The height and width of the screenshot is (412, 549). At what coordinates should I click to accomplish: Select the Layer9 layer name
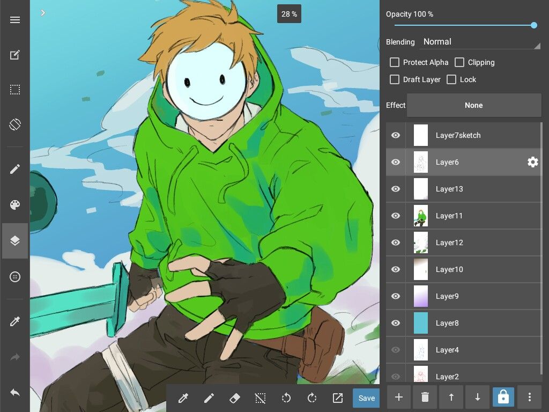click(447, 296)
